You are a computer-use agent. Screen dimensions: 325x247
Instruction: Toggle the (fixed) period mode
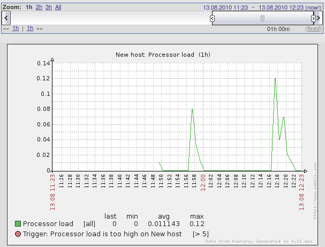[313, 28]
